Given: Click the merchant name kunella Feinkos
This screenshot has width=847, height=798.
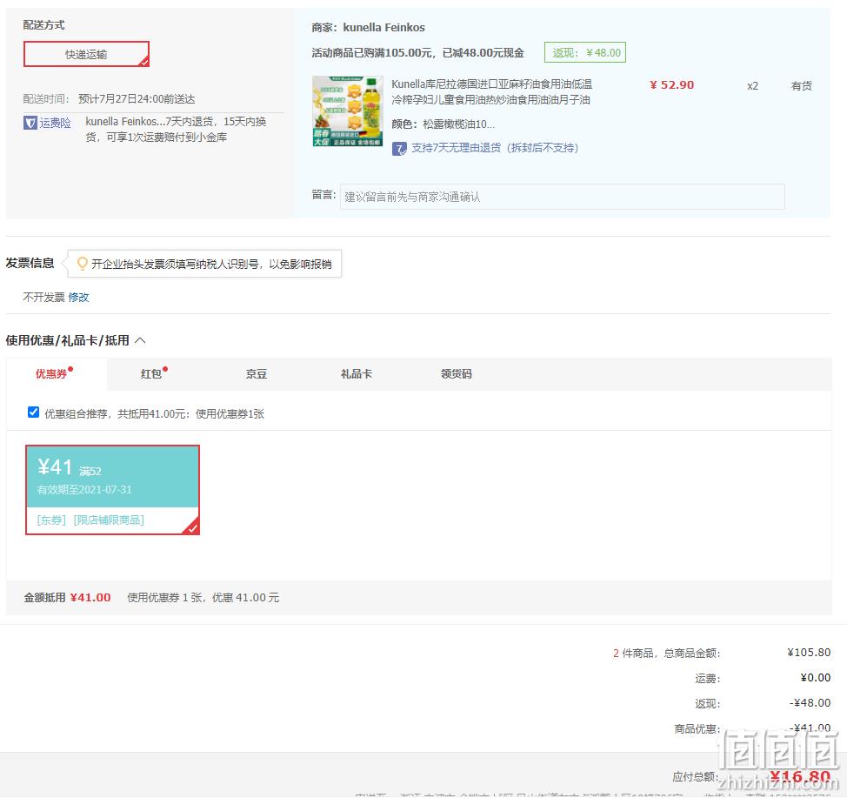Looking at the screenshot, I should [x=383, y=27].
